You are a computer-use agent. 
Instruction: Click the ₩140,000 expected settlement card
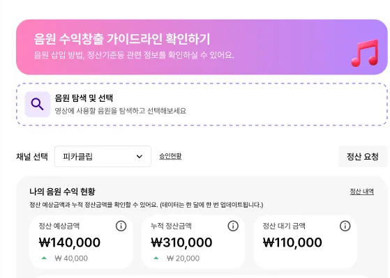(82, 242)
